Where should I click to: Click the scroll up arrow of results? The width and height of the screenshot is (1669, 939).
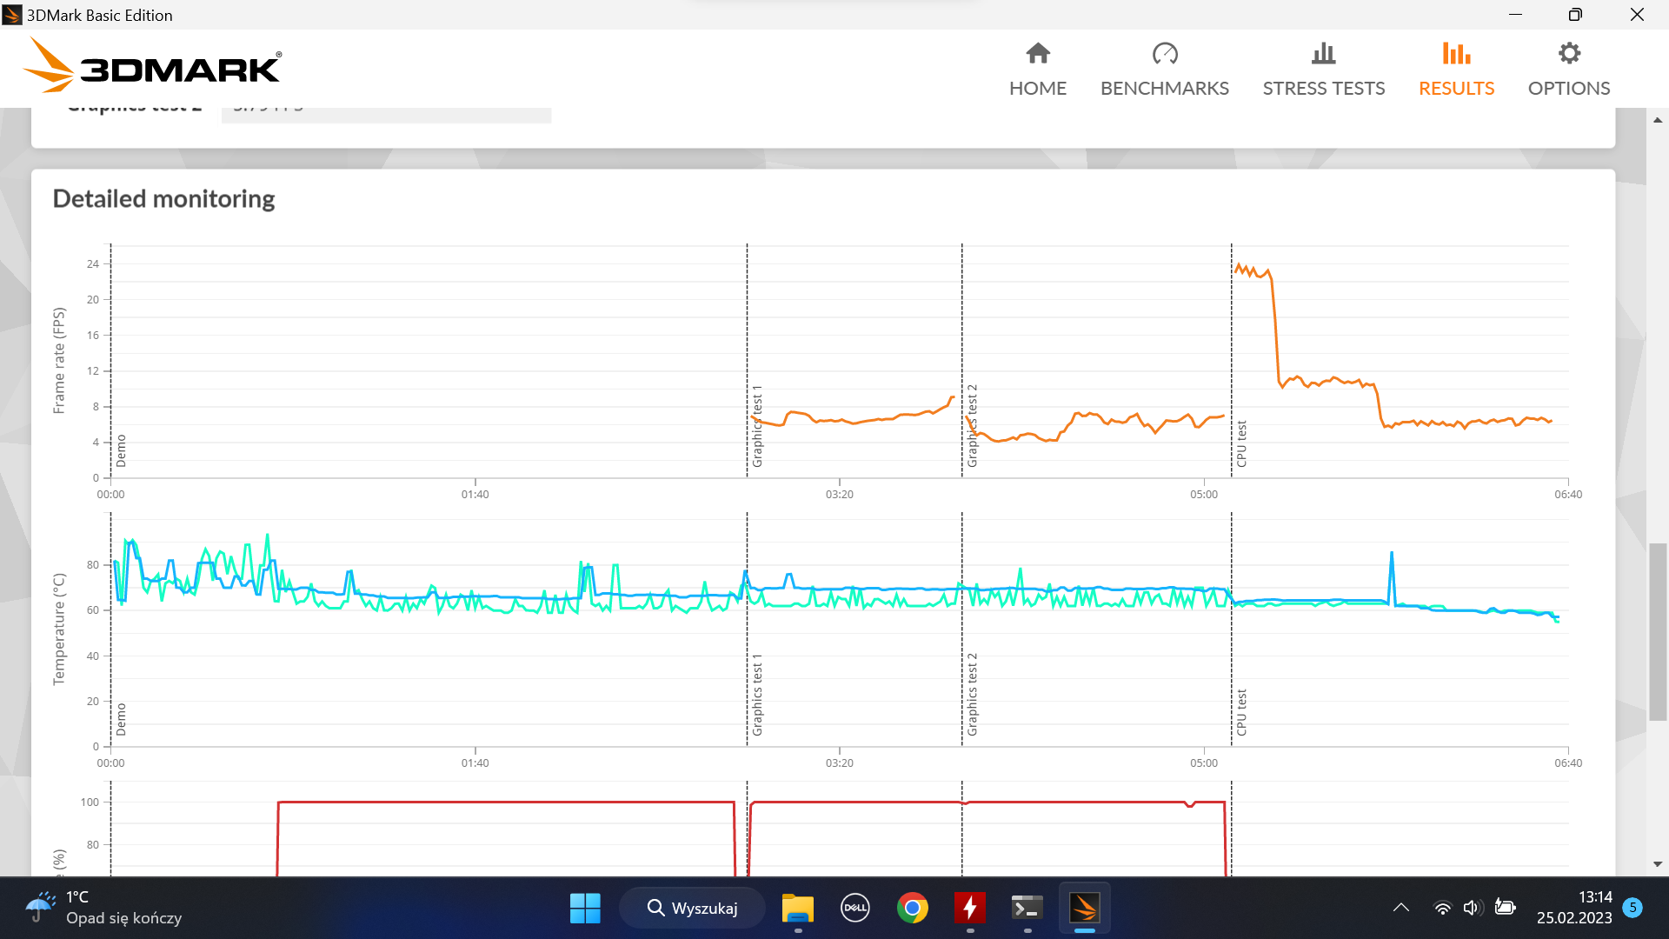point(1658,120)
